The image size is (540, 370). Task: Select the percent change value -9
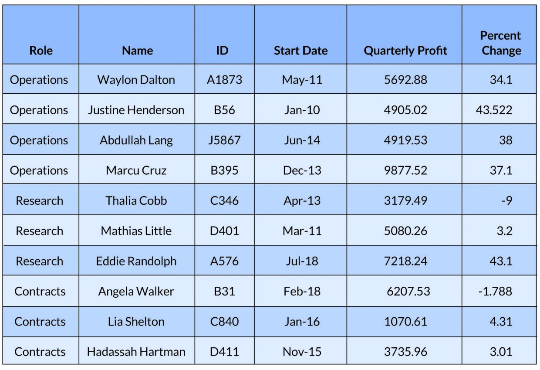(499, 200)
